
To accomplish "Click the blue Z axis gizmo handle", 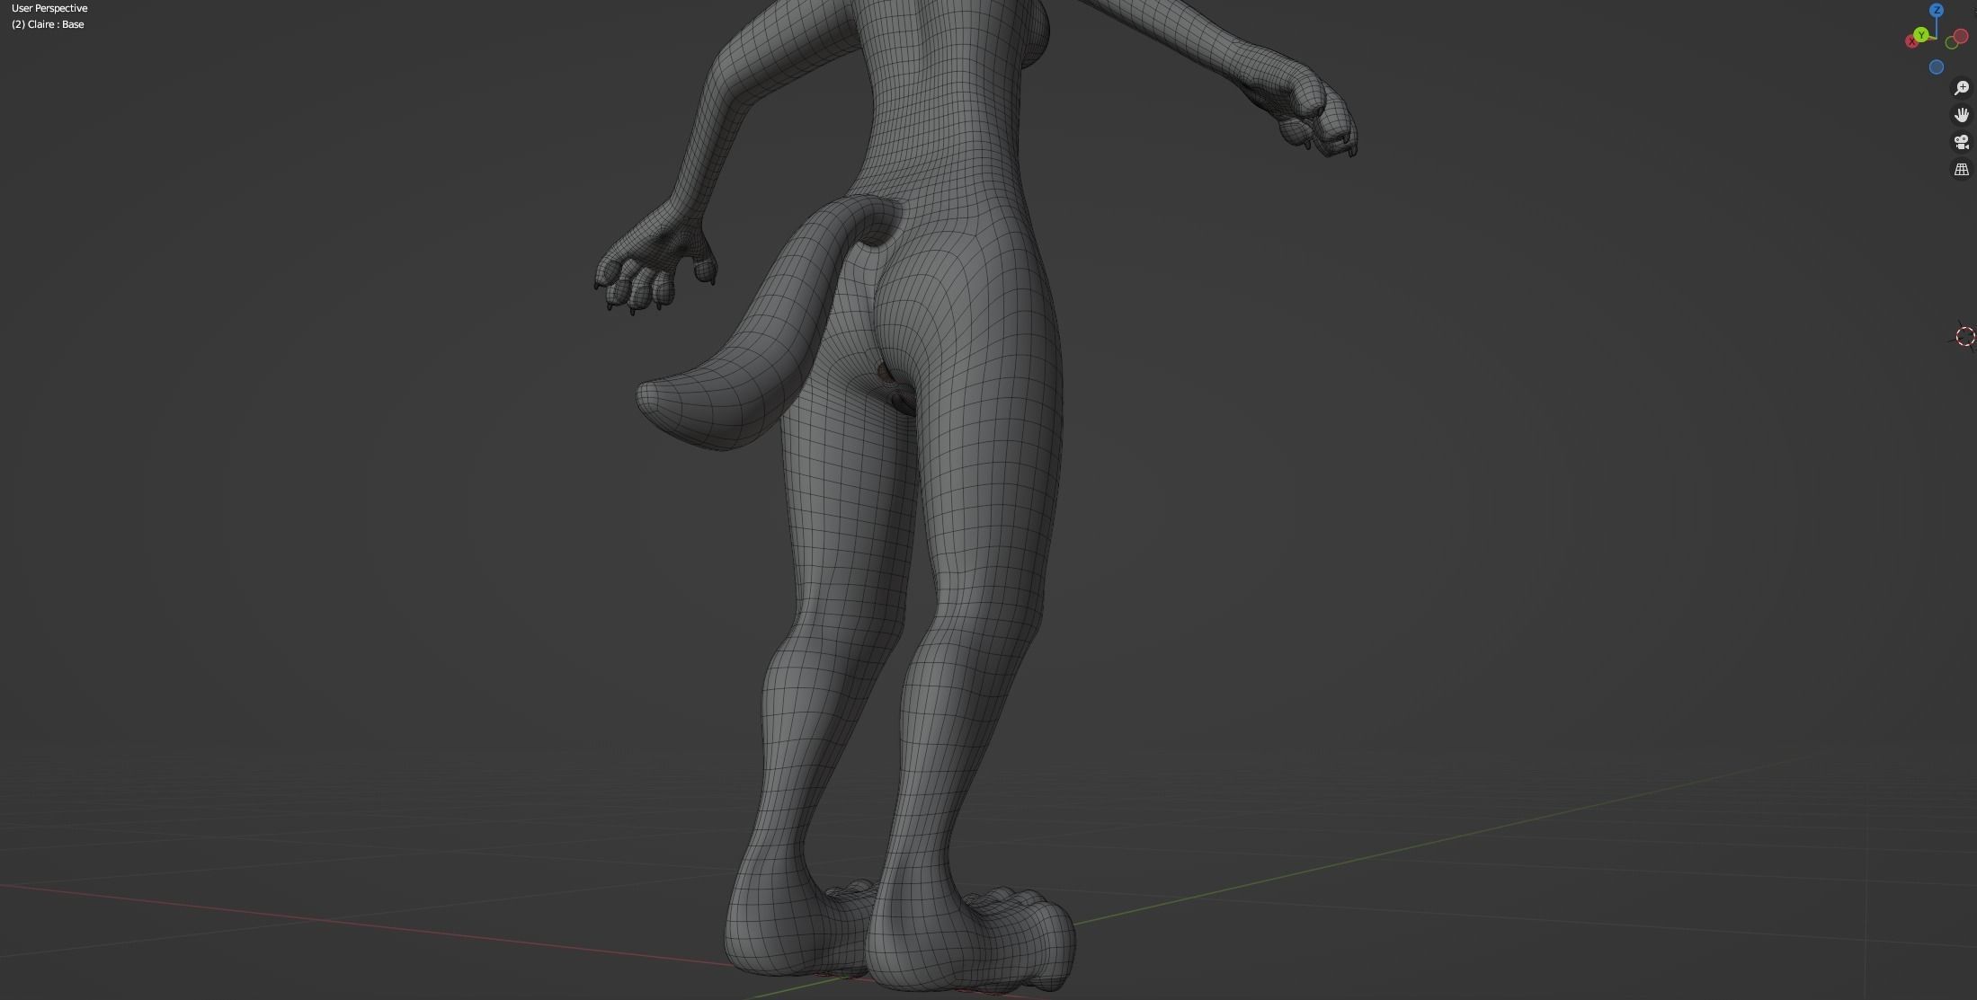I will click(x=1937, y=10).
